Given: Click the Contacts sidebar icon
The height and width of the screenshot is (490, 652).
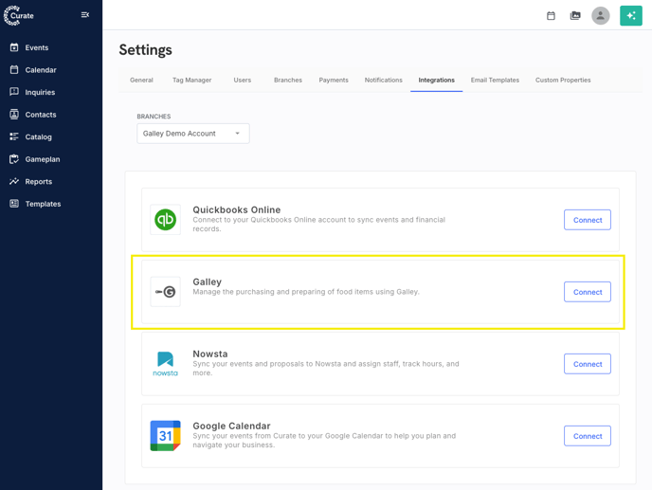Looking at the screenshot, I should pyautogui.click(x=14, y=115).
